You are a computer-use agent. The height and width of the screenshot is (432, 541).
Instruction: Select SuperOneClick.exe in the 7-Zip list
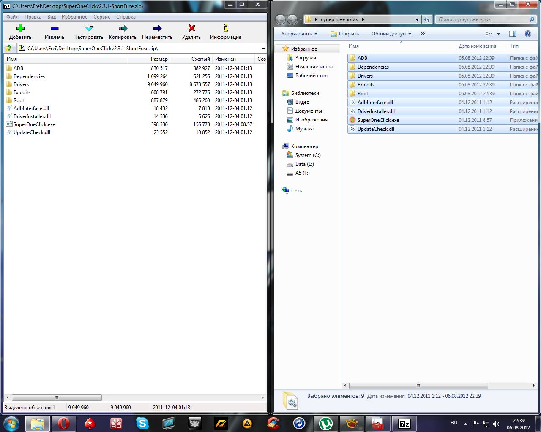tap(34, 124)
